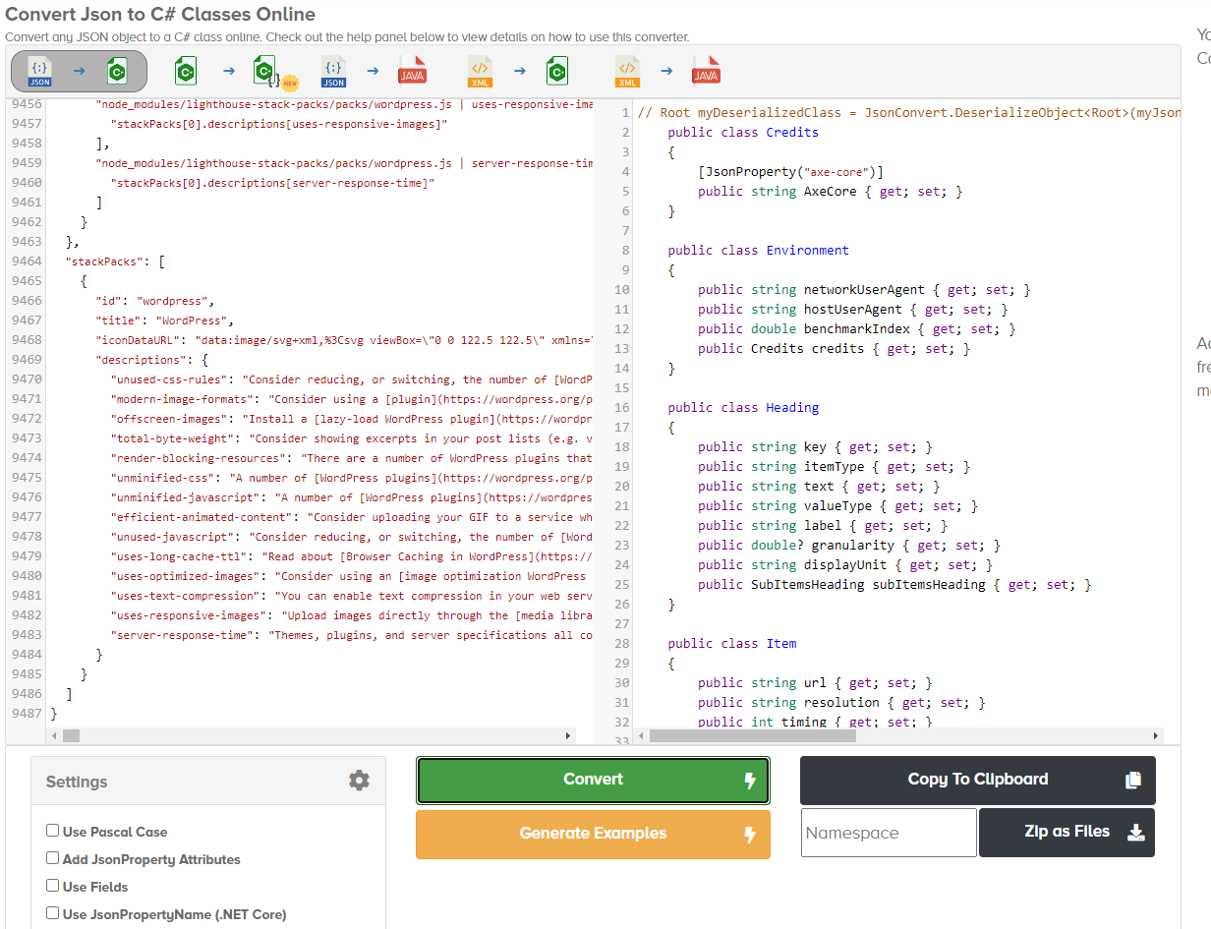Click the Zip as Files label
This screenshot has width=1211, height=929.
click(x=1067, y=832)
